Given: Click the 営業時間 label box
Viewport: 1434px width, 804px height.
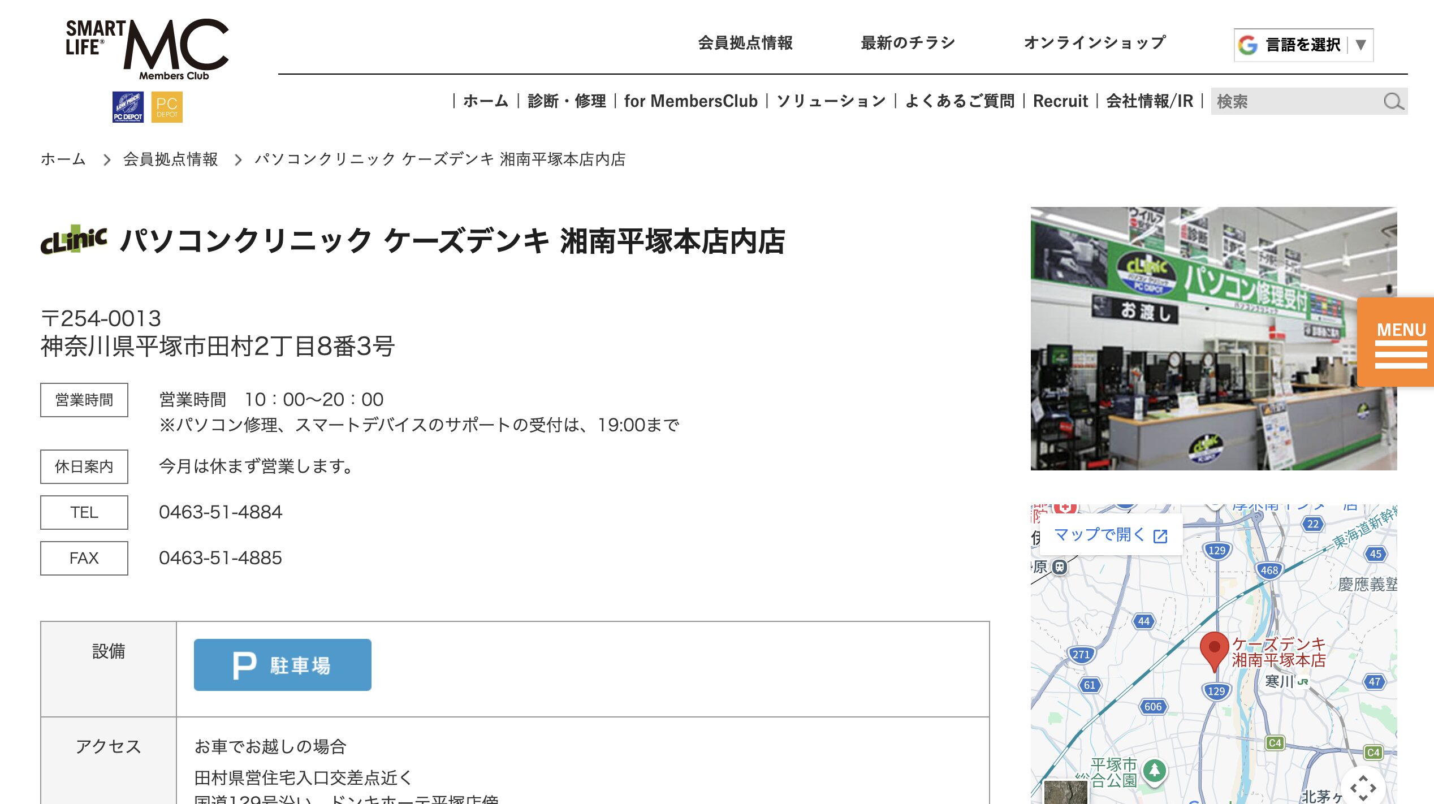Looking at the screenshot, I should pos(84,400).
